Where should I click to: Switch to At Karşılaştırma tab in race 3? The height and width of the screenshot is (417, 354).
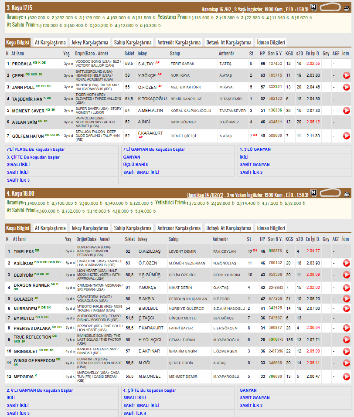click(50, 42)
